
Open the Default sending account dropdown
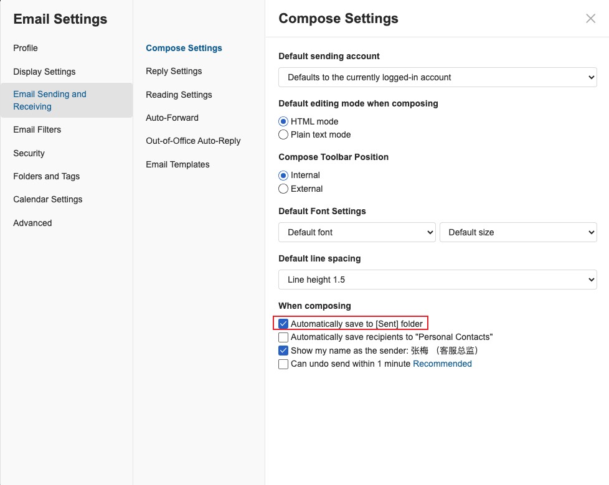(x=438, y=77)
